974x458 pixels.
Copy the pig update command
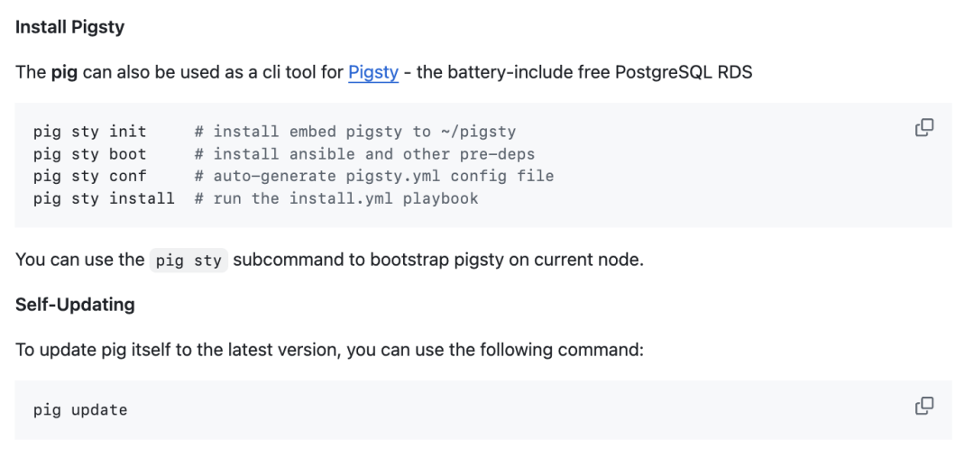[x=924, y=407]
